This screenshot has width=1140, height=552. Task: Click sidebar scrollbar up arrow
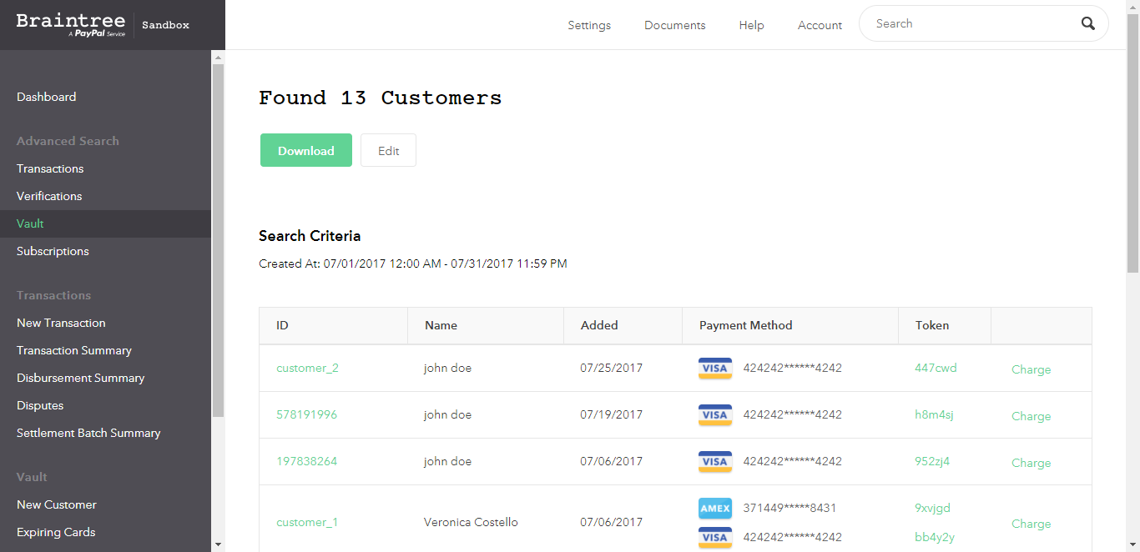[218, 58]
